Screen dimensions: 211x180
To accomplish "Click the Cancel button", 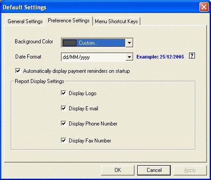I will point(154,170).
